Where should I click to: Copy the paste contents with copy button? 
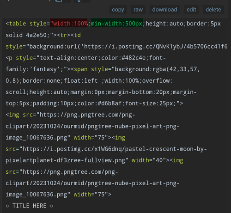[118, 10]
